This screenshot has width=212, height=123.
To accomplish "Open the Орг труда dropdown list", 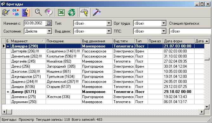I will point(164,23).
